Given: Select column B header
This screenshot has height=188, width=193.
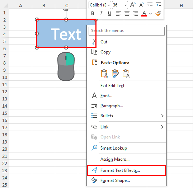Looking at the screenshot, I should tap(43, 5).
